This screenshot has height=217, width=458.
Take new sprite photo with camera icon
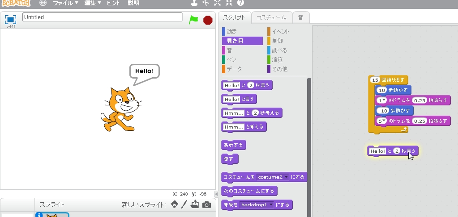pyautogui.click(x=206, y=205)
